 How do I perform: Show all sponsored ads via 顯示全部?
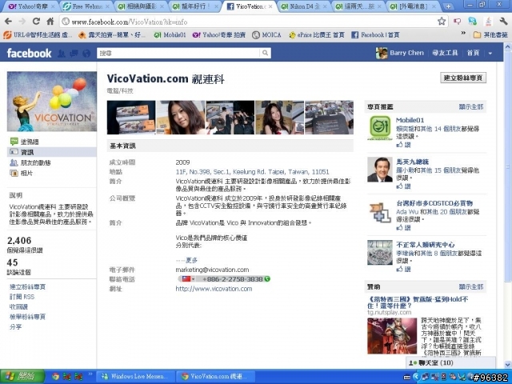point(471,286)
